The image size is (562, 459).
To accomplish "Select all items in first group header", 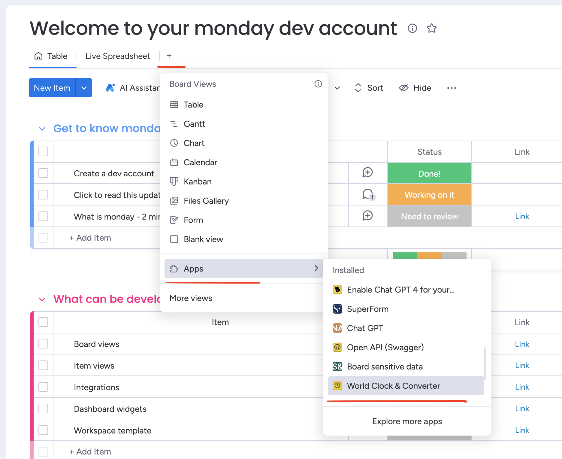I will pyautogui.click(x=43, y=151).
